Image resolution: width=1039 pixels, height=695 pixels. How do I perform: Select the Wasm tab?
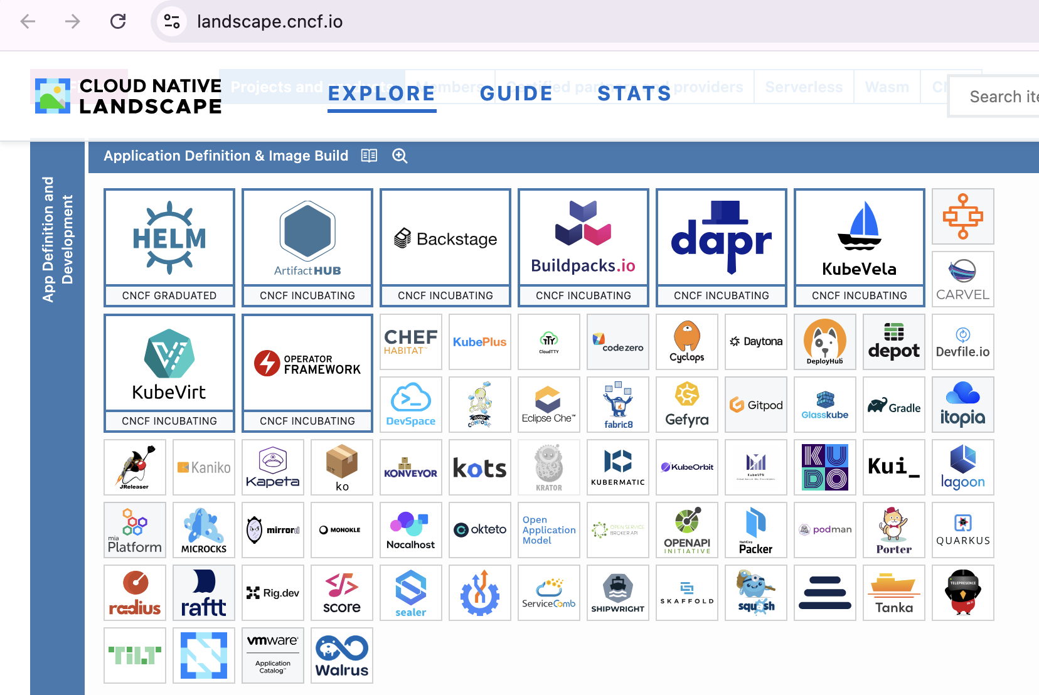tap(887, 87)
